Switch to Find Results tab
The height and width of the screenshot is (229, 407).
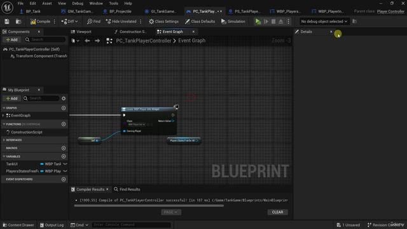(127, 190)
